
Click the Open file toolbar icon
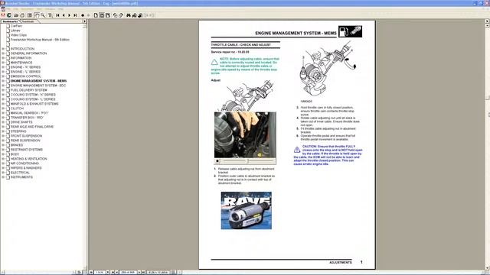(x=16, y=15)
